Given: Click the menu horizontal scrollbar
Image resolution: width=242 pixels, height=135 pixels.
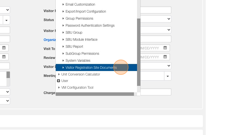Looking at the screenshot, I should [x=95, y=94].
